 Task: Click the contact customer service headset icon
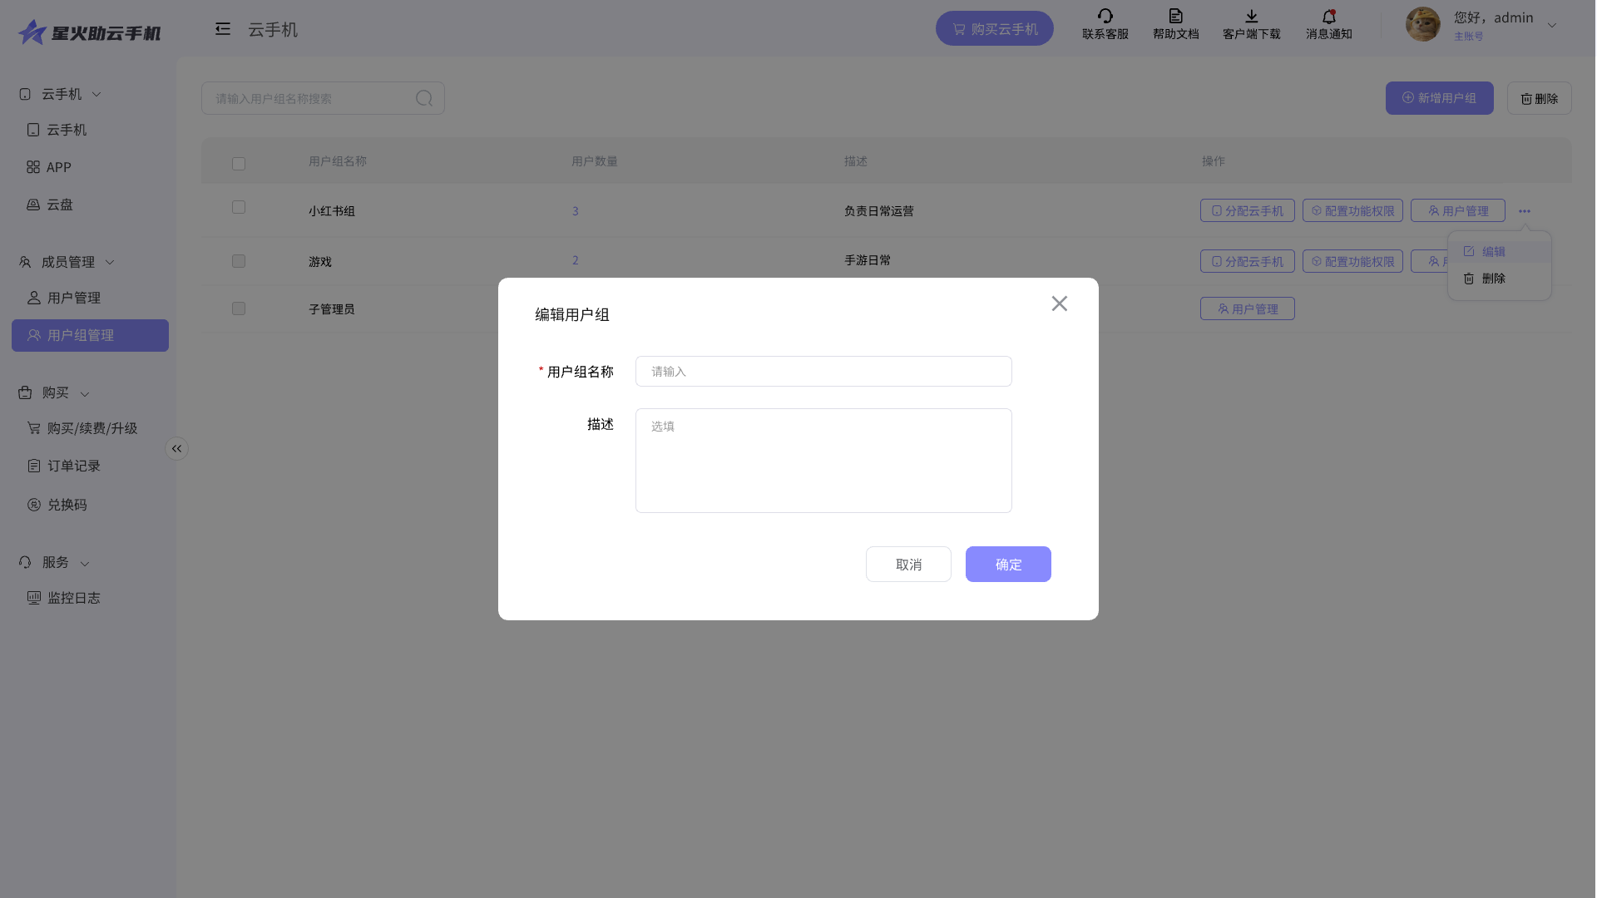pyautogui.click(x=1105, y=16)
